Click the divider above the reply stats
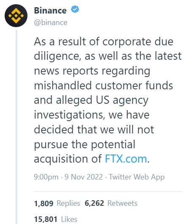The width and height of the screenshot is (188, 224). [108, 191]
